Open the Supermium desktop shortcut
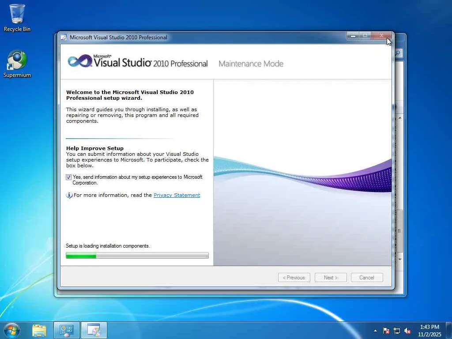 (17, 64)
